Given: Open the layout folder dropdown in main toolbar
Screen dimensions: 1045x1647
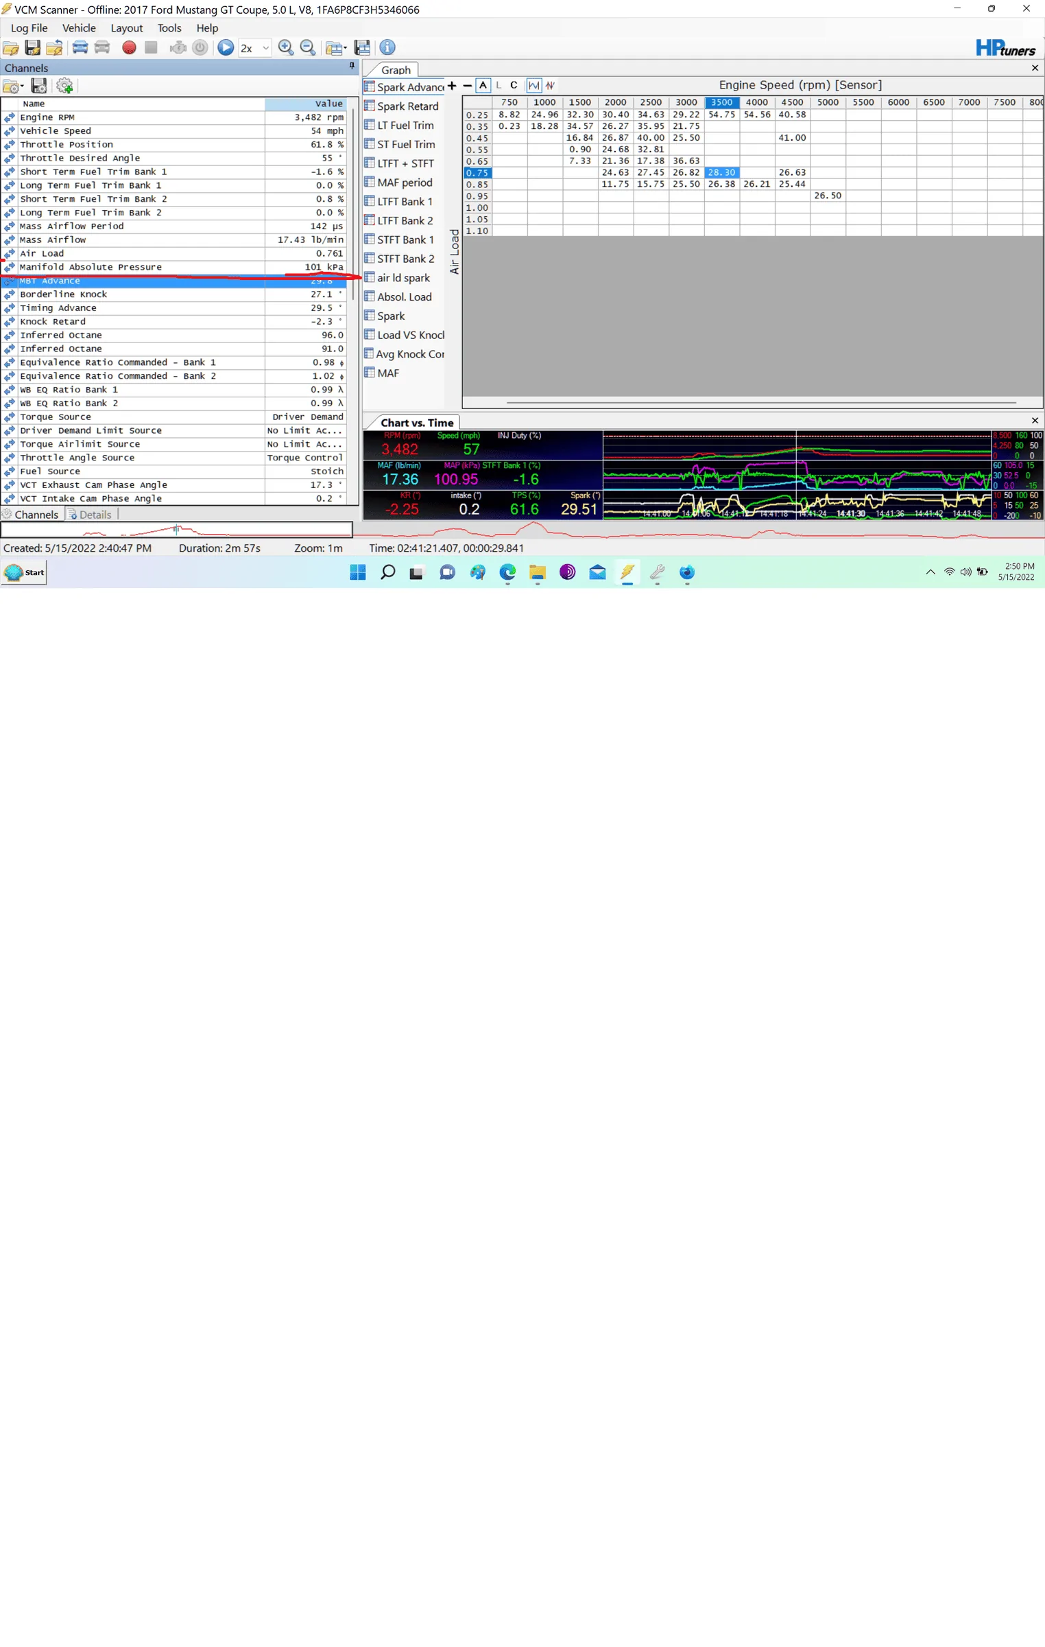Looking at the screenshot, I should [x=336, y=48].
